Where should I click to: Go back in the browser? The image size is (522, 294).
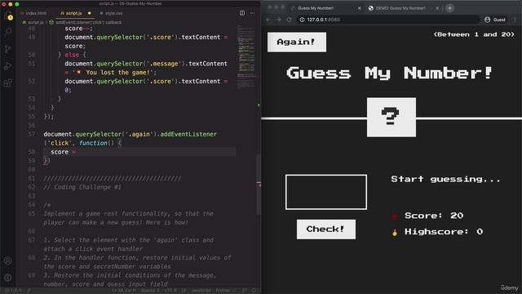(268, 20)
